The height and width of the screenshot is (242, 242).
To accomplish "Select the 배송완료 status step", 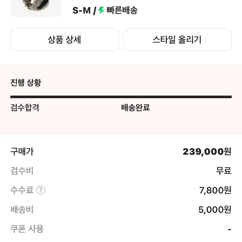I will (135, 108).
